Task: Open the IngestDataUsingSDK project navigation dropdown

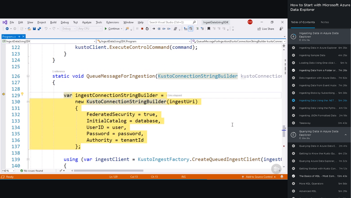Action: point(48,41)
